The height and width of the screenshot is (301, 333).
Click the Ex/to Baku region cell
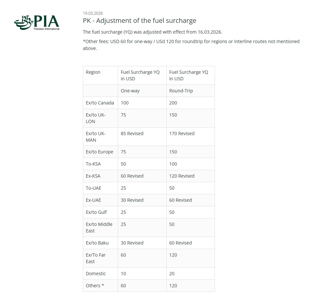97,243
